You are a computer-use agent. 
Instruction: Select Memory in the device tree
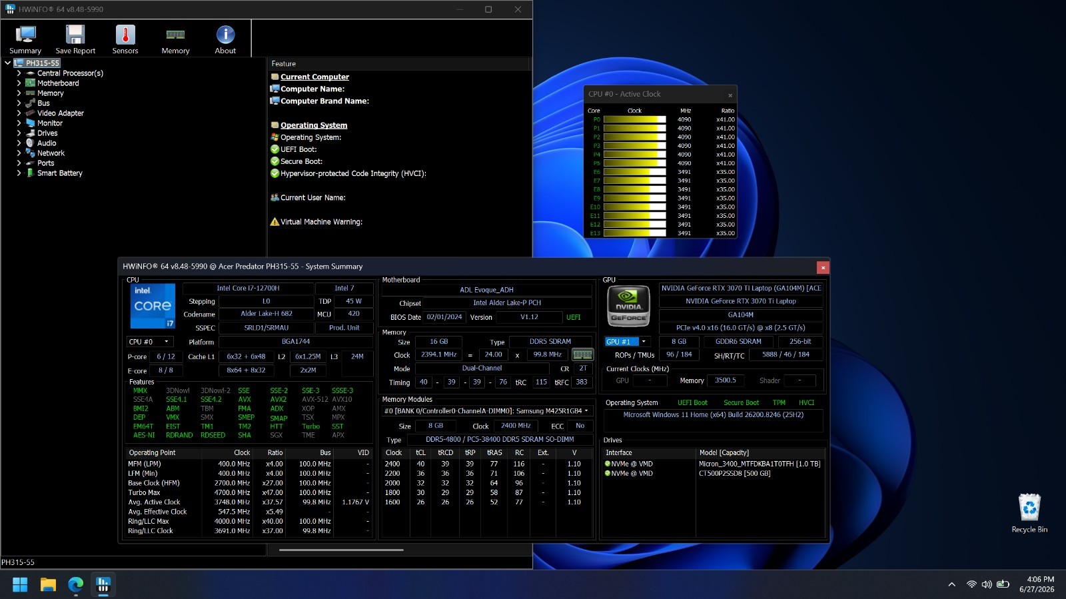click(x=50, y=93)
